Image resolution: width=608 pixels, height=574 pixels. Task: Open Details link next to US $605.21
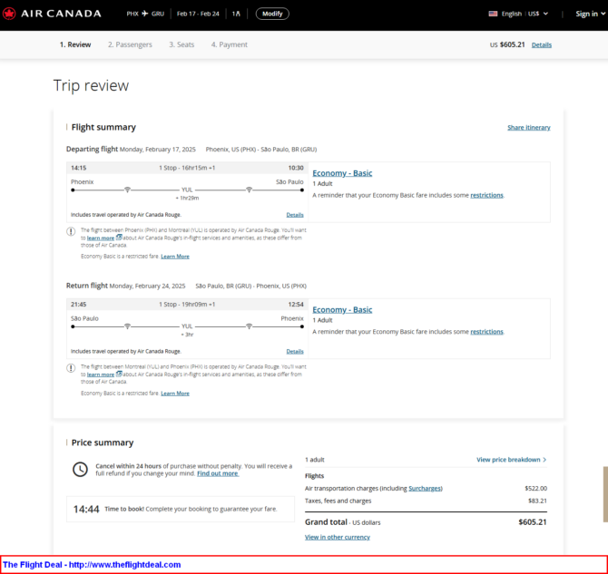pos(542,45)
